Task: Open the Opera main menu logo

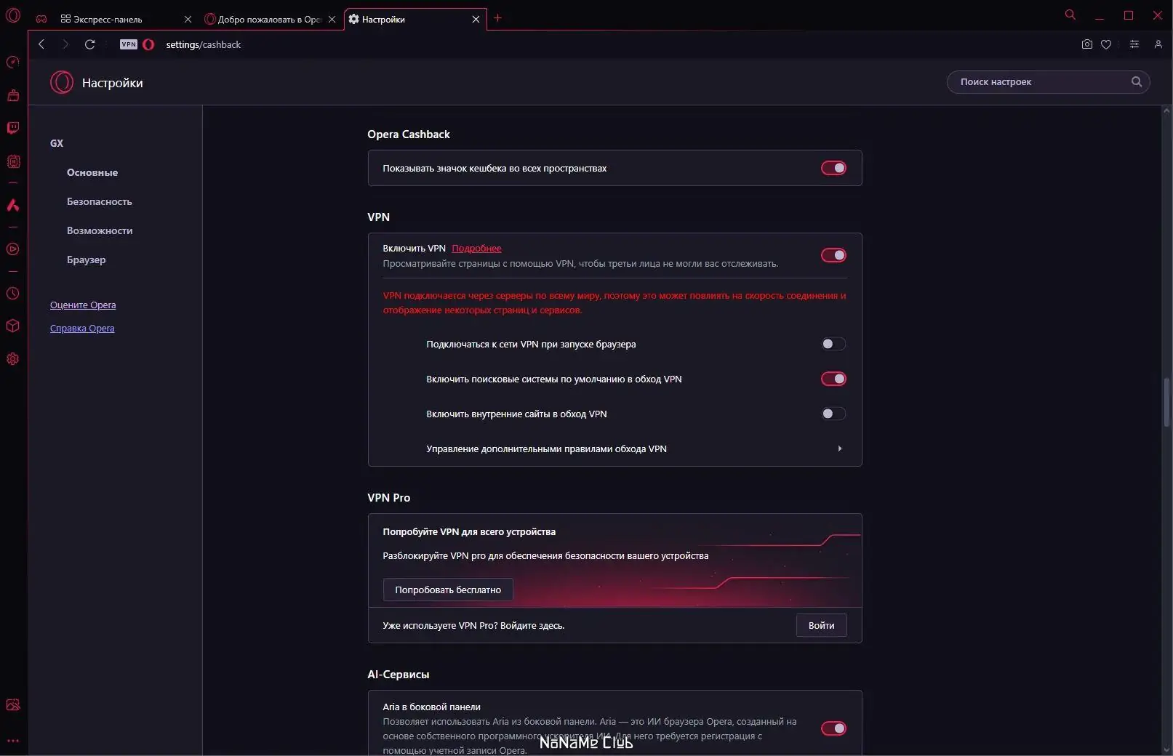Action: (13, 15)
